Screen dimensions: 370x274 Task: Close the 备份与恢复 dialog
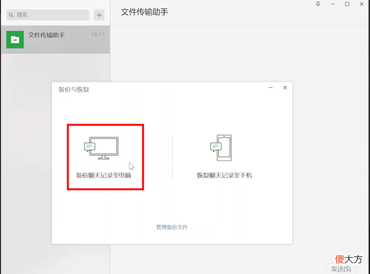[285, 88]
